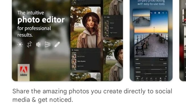Click the Adobe logo badge
186x104 pixels.
click(x=24, y=72)
